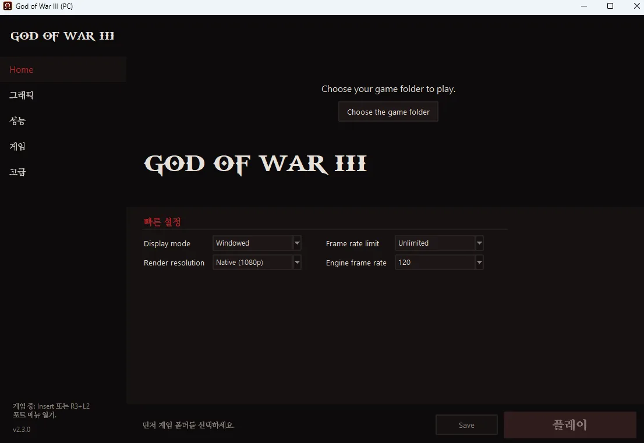The height and width of the screenshot is (443, 644).
Task: Click the large God of War III banner logo
Action: (x=255, y=164)
